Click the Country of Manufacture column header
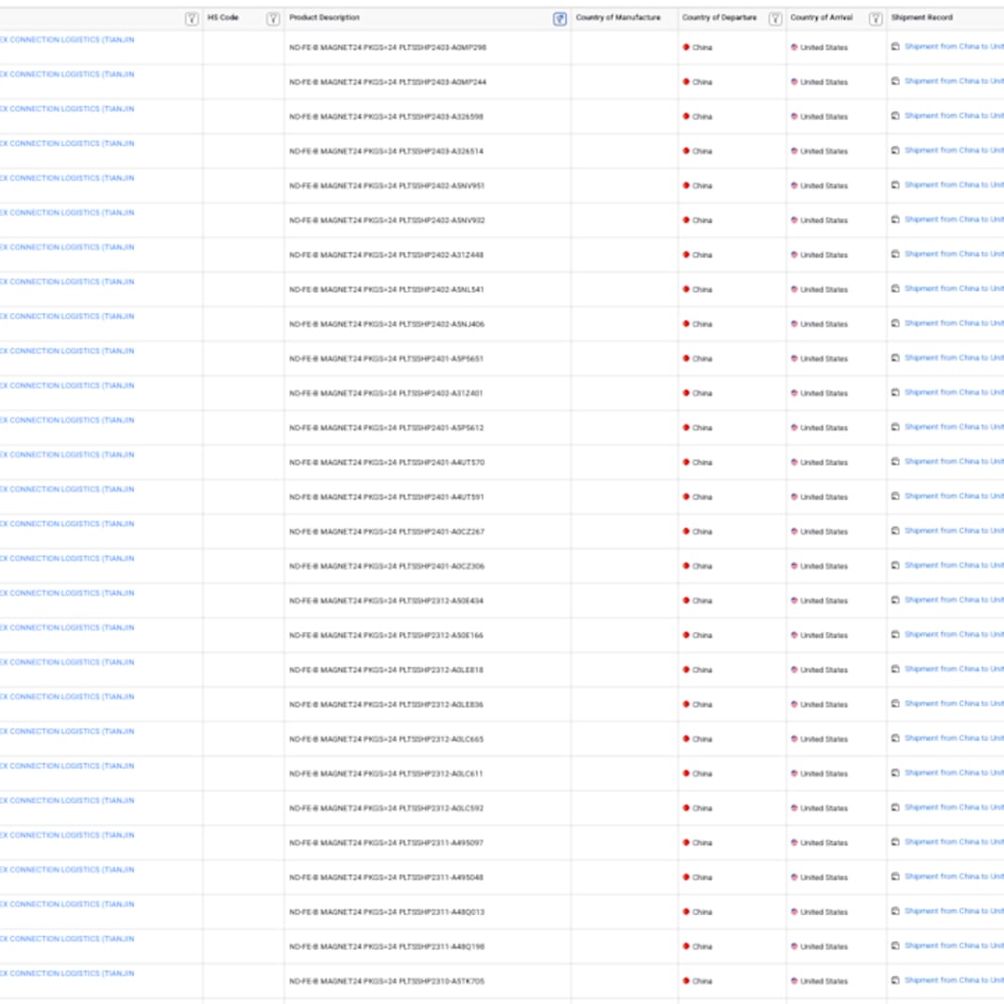Screen dimensions: 1004x1004 pyautogui.click(x=618, y=18)
